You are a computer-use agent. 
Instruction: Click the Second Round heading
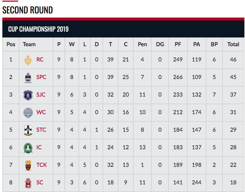pyautogui.click(x=28, y=10)
